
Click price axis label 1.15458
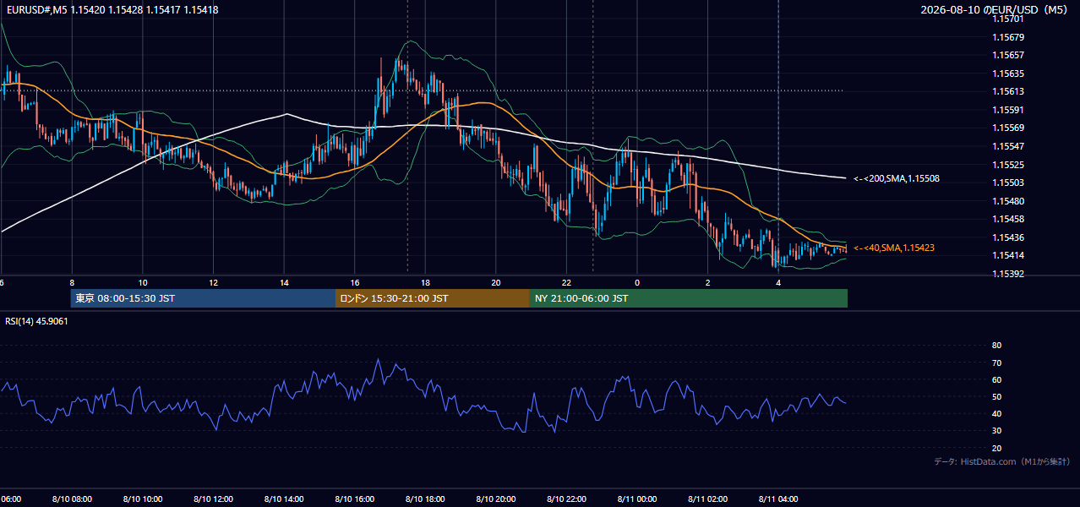click(1007, 219)
